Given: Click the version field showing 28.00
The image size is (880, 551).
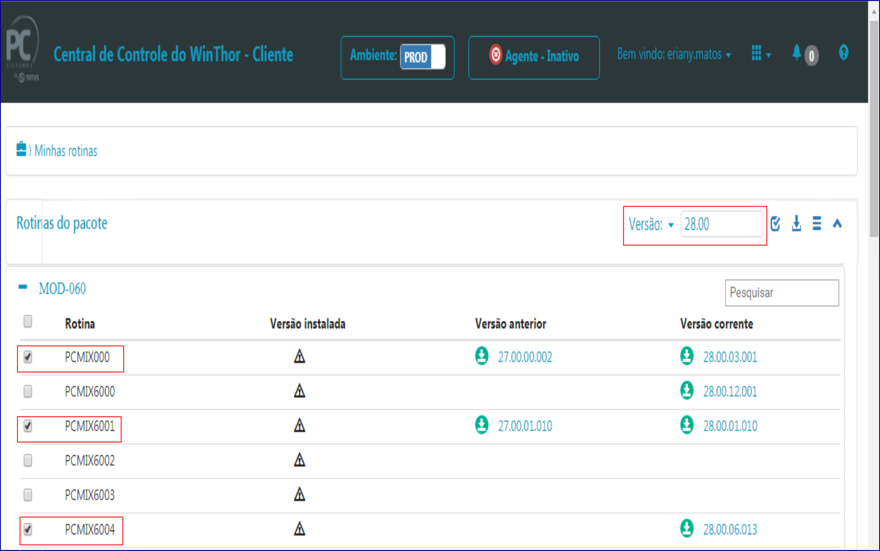Looking at the screenshot, I should click(722, 224).
